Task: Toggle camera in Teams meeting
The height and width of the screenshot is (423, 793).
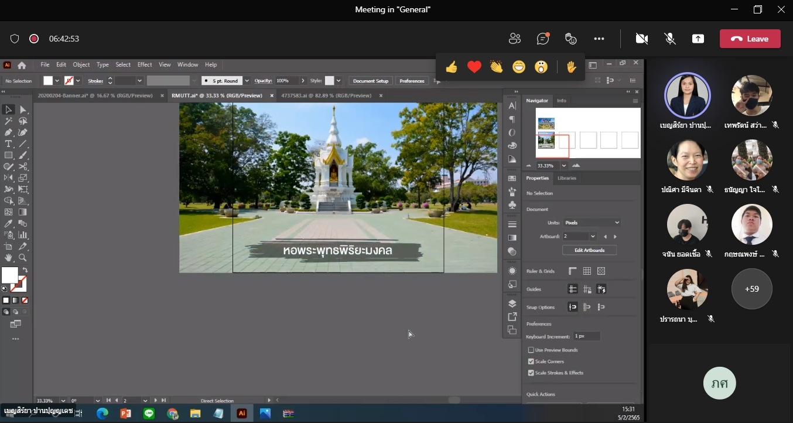Action: [x=642, y=39]
